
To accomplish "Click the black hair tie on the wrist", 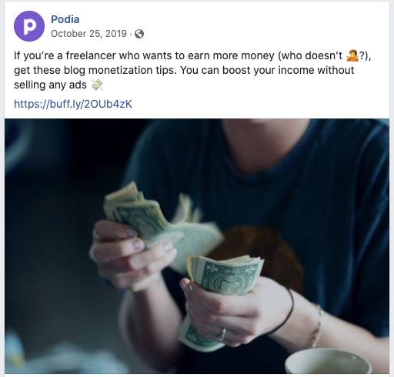I will tap(283, 312).
